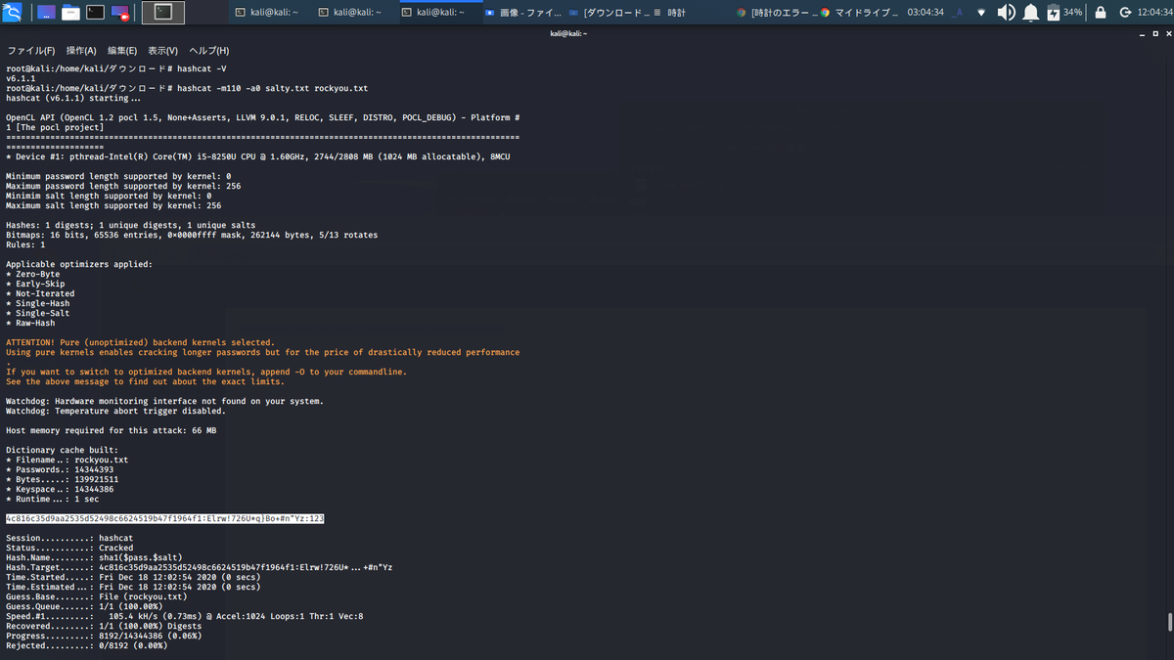Click the highlighted cracked hash result line
This screenshot has width=1174, height=660.
point(164,518)
